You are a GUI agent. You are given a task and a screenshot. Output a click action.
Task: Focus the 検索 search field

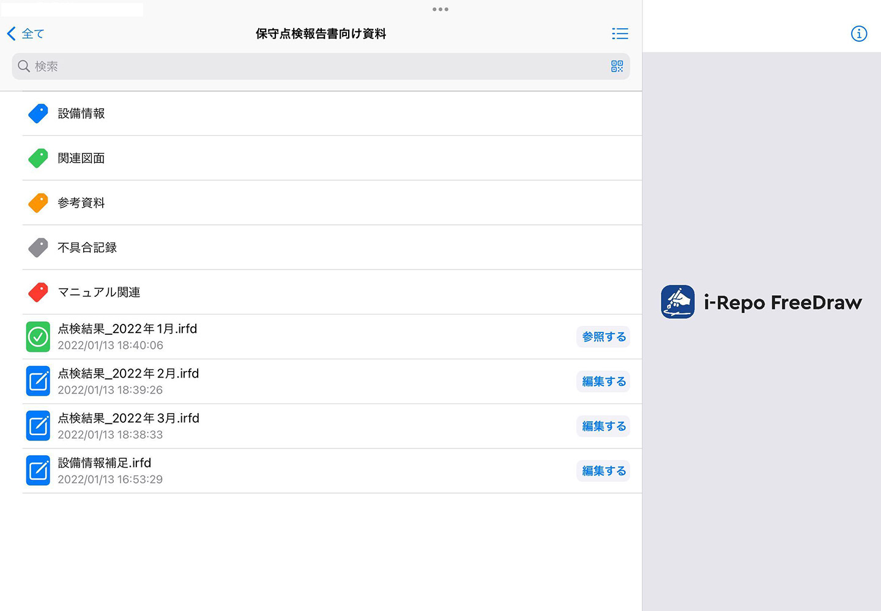(x=306, y=66)
